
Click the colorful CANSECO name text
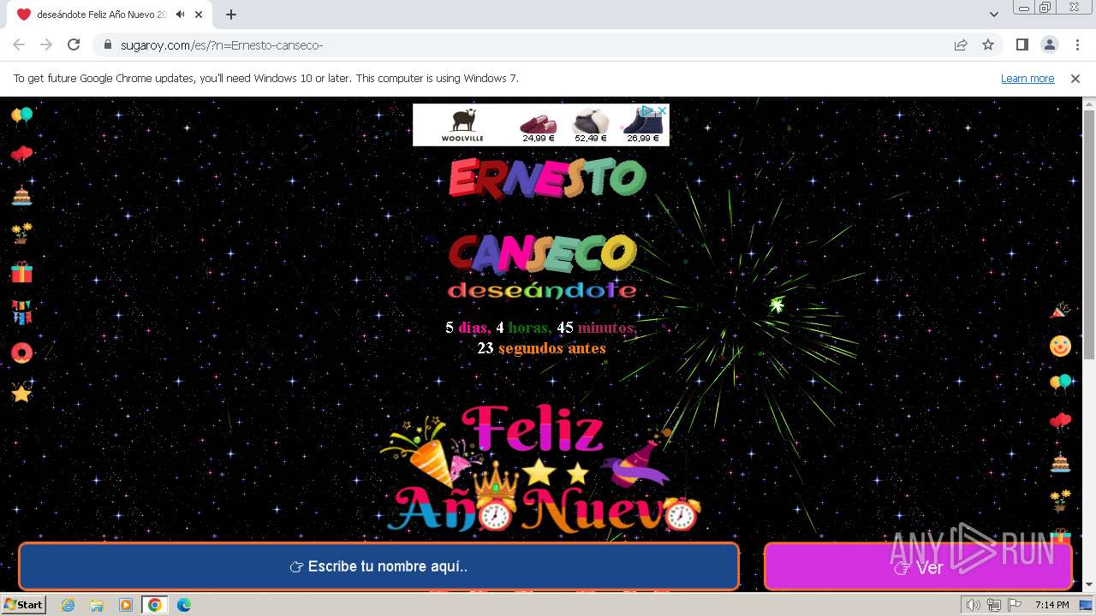(x=543, y=253)
